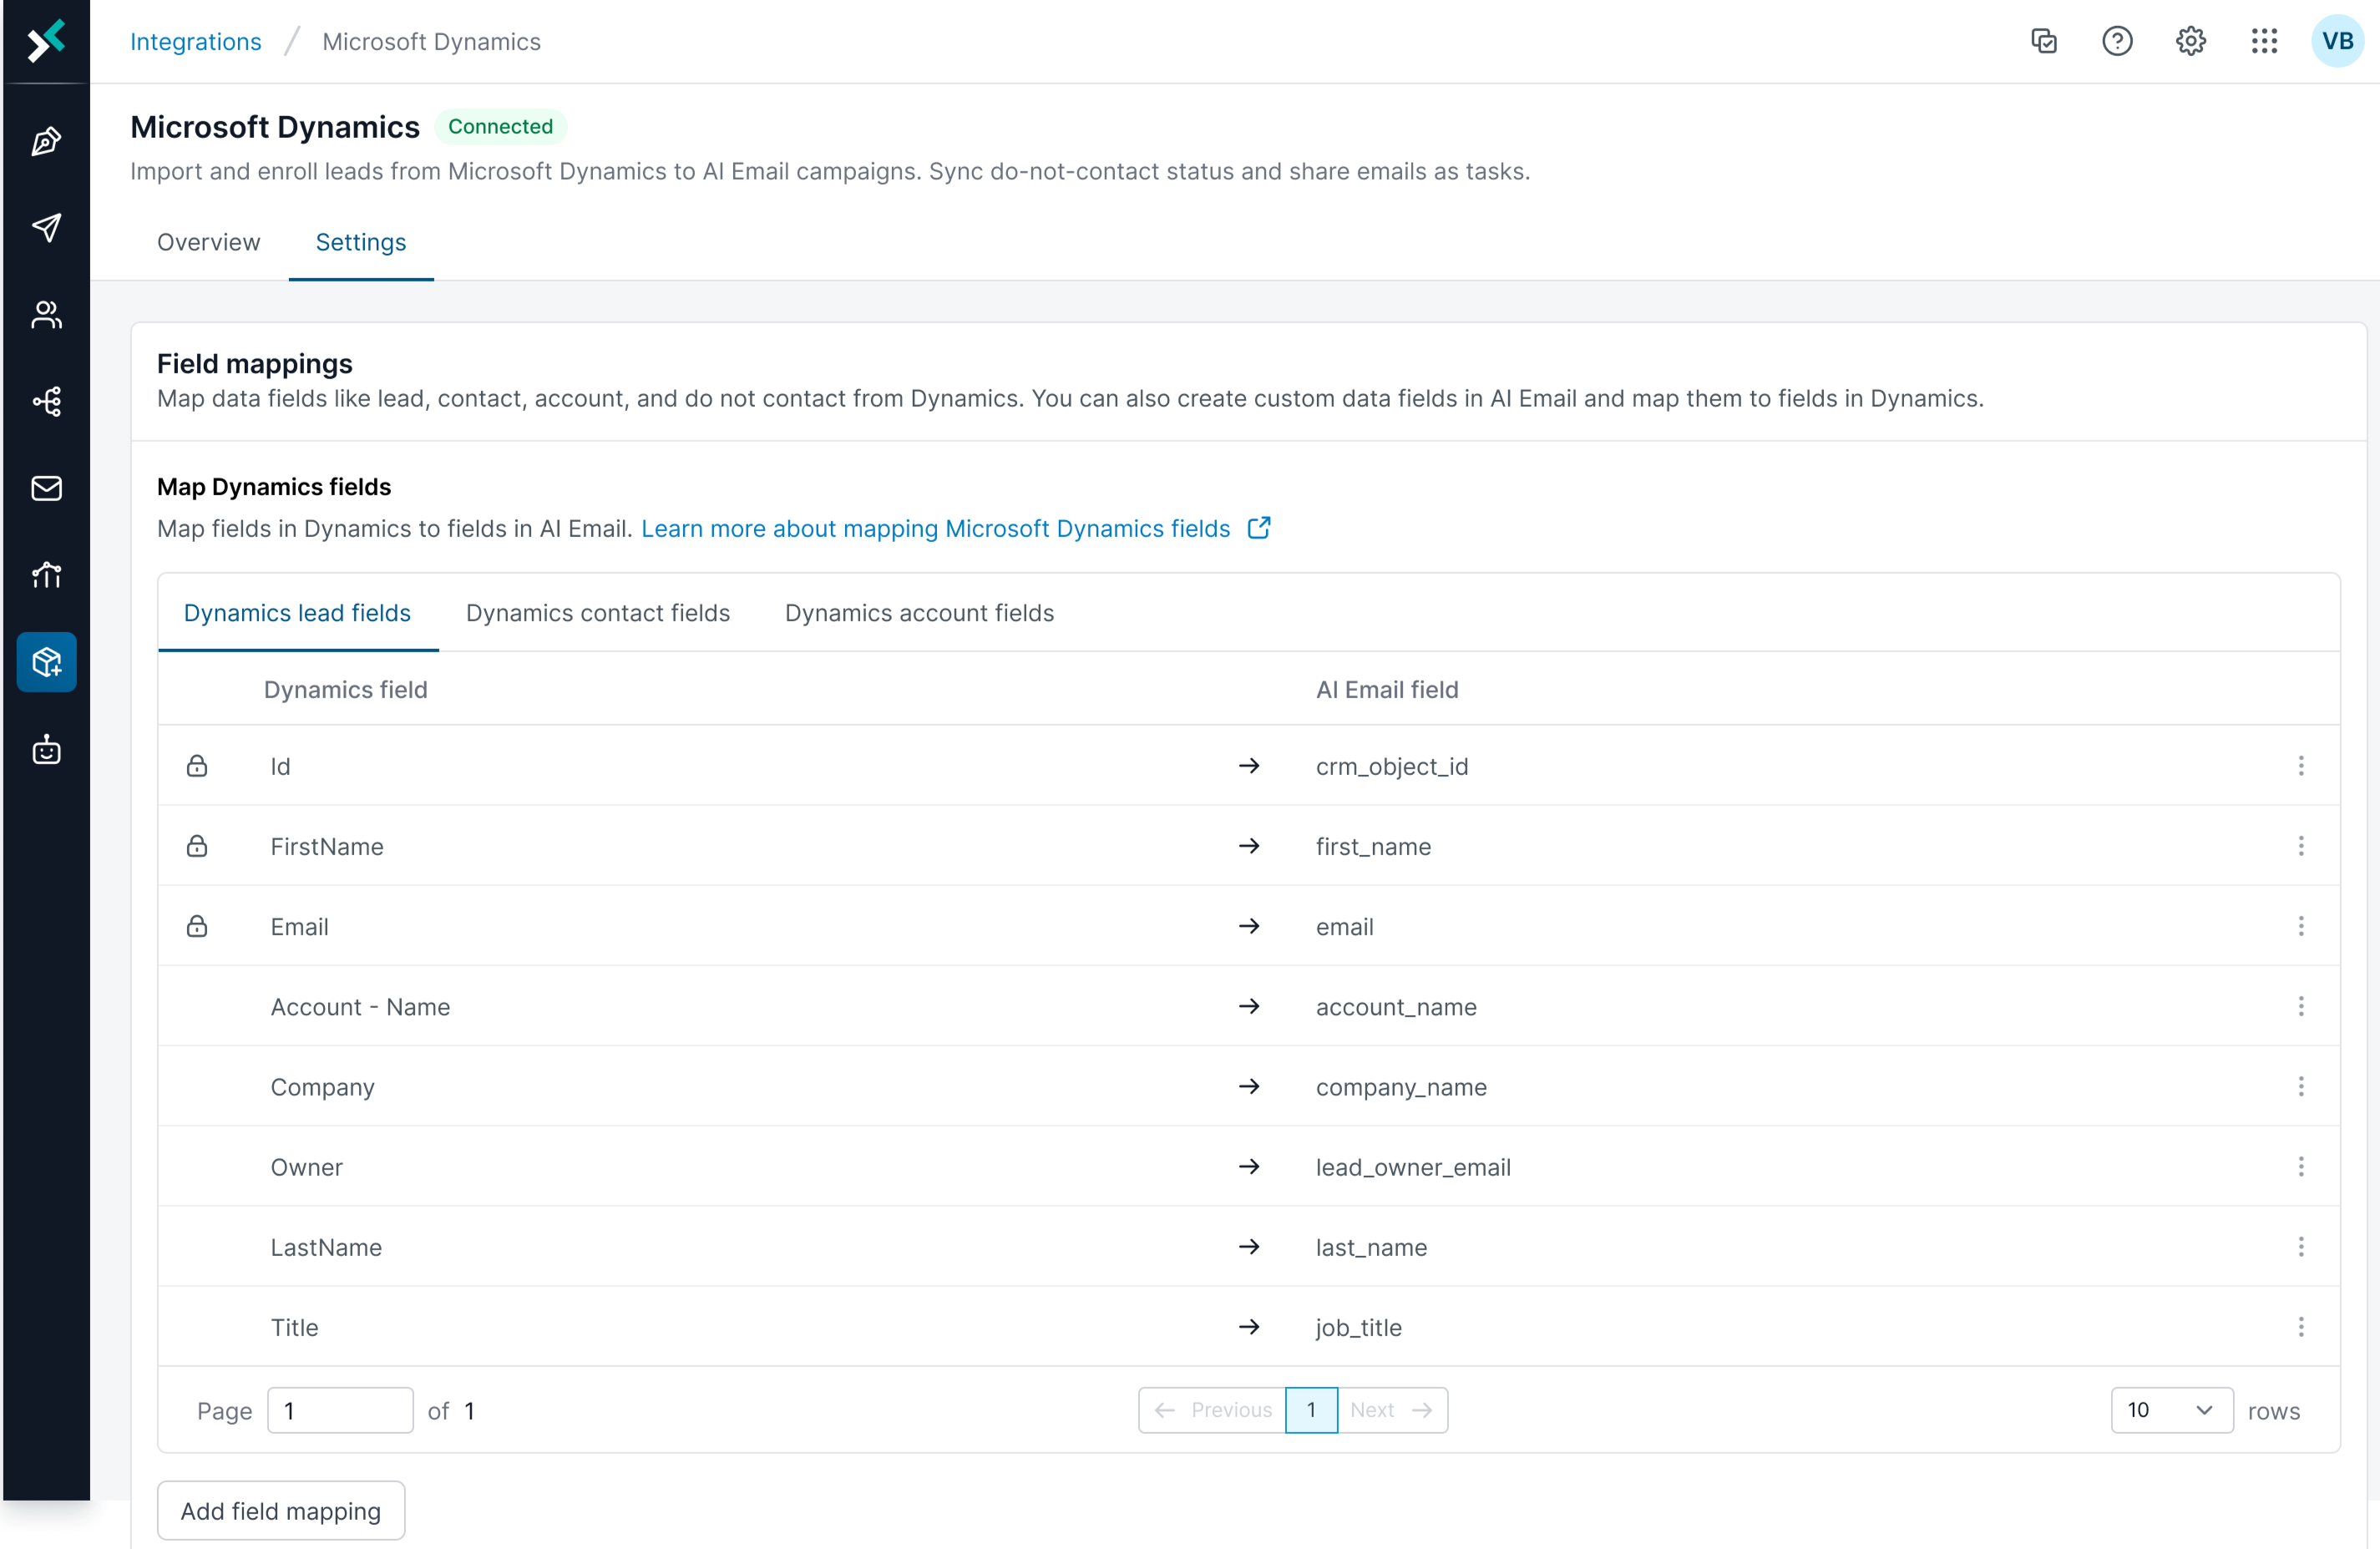The image size is (2380, 1549).
Task: Click the Dynamics field column header
Action: (x=346, y=690)
